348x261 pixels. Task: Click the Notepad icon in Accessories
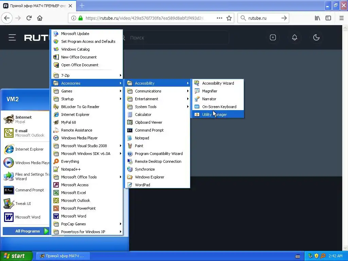pyautogui.click(x=130, y=138)
